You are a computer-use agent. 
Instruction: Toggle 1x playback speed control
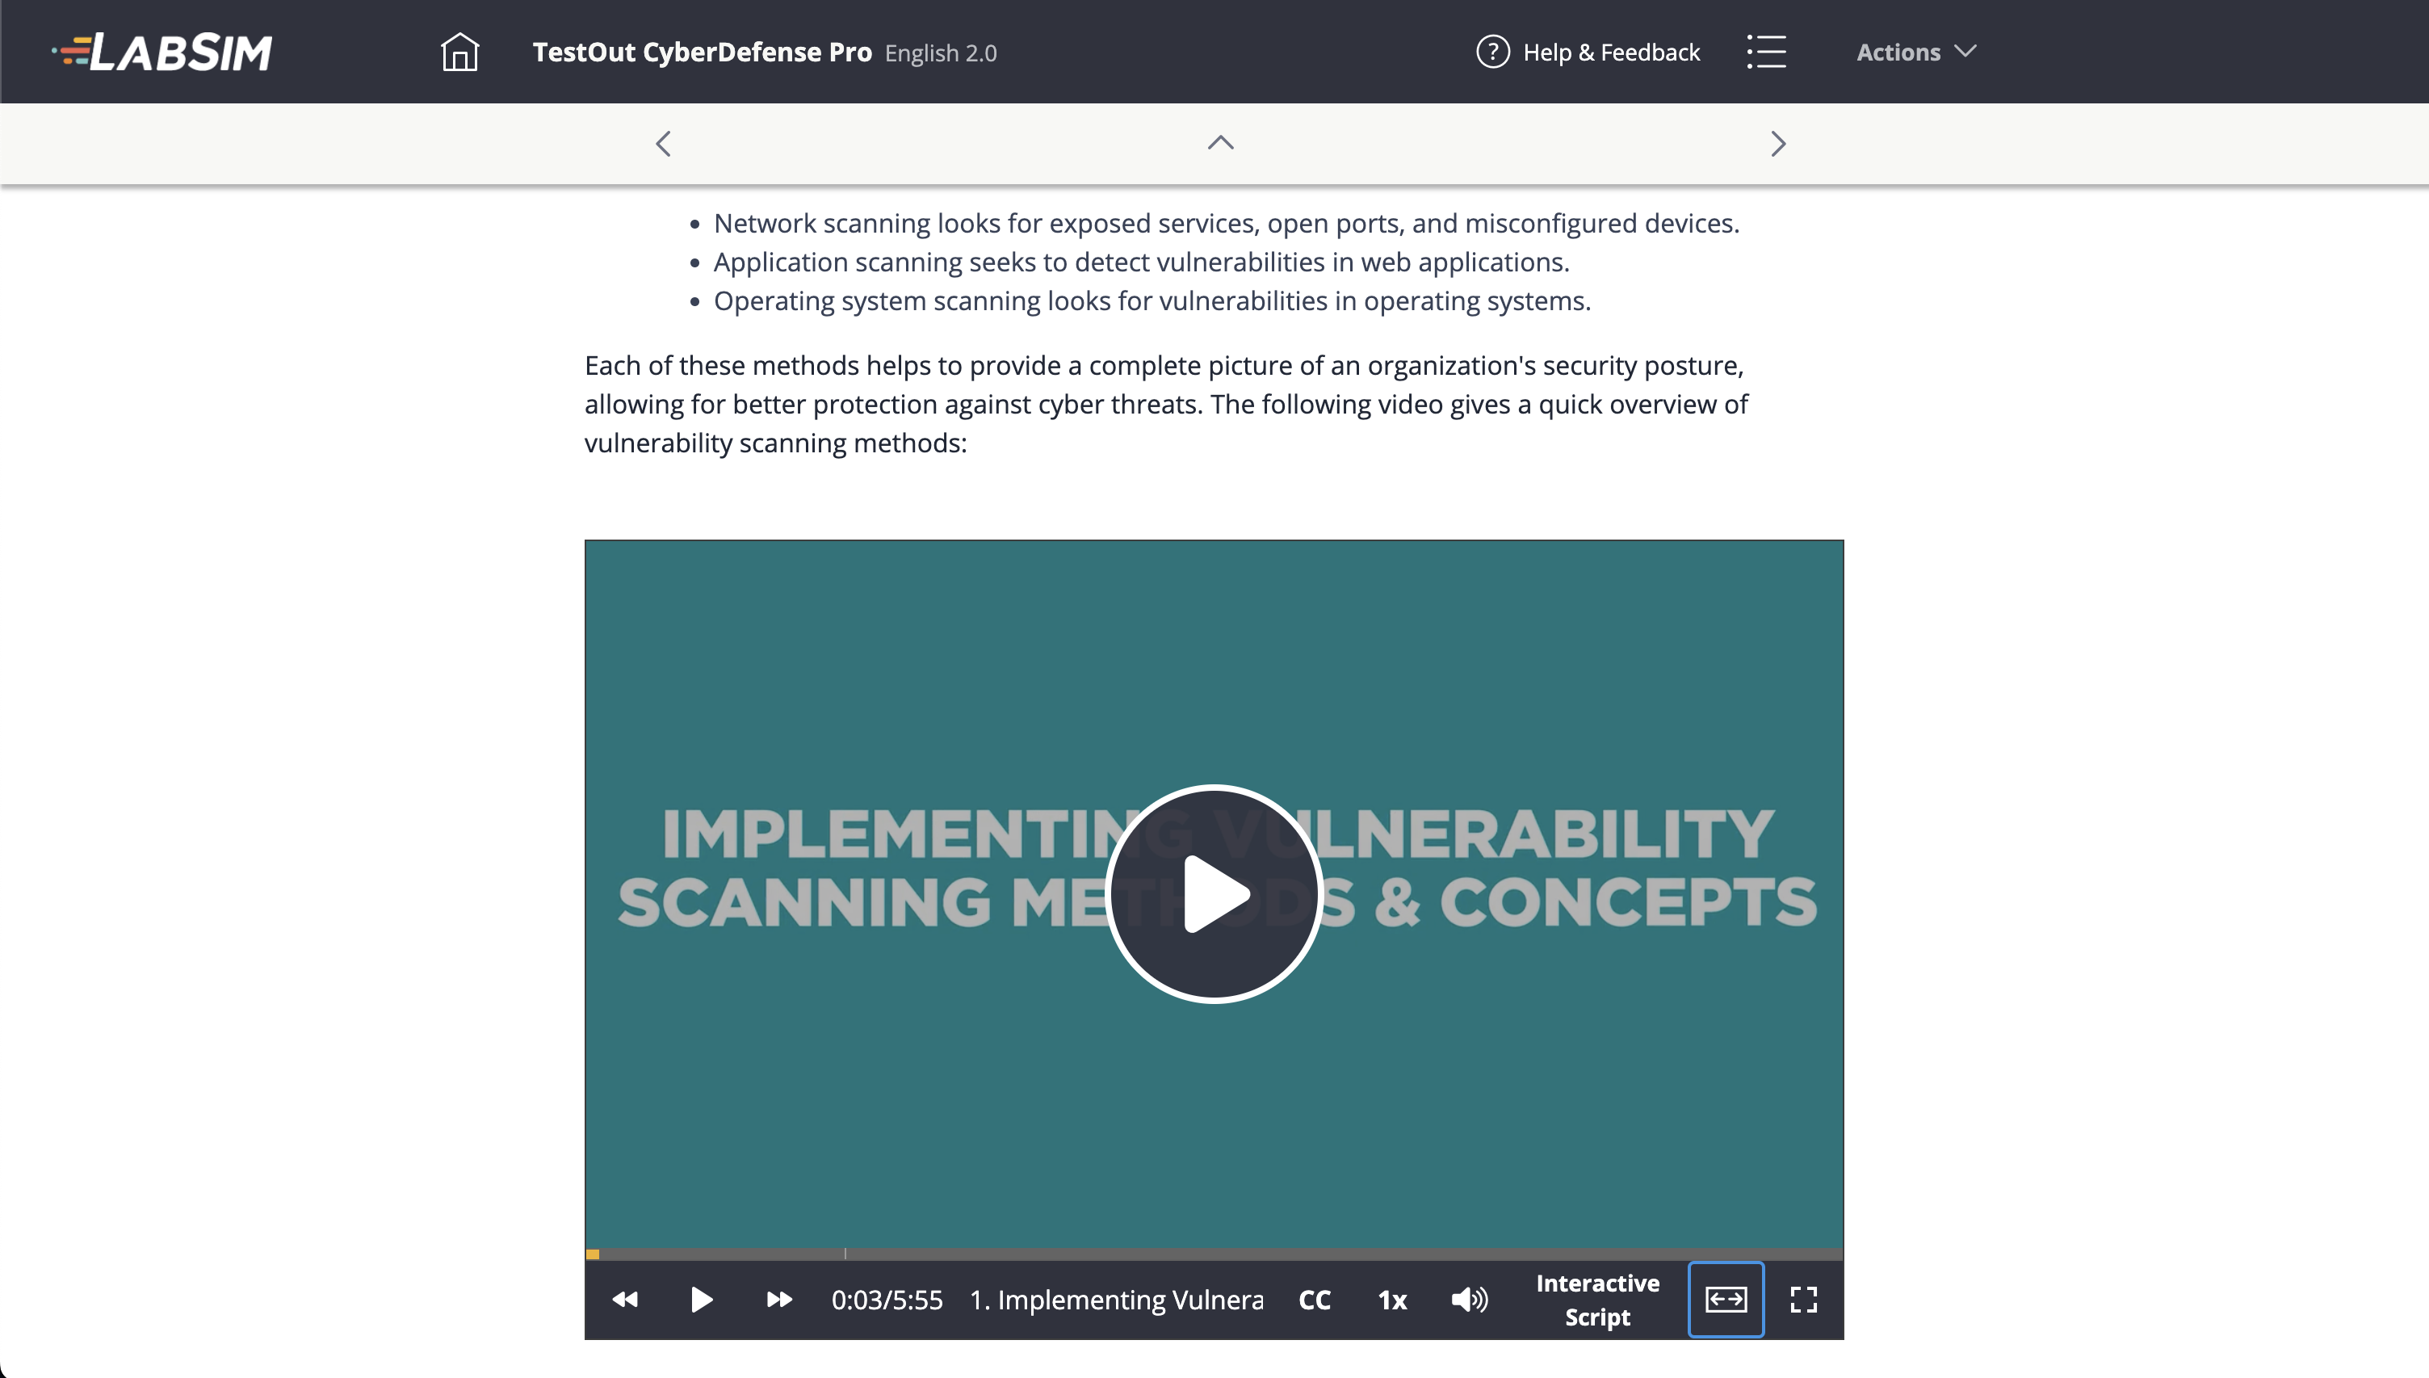tap(1391, 1300)
